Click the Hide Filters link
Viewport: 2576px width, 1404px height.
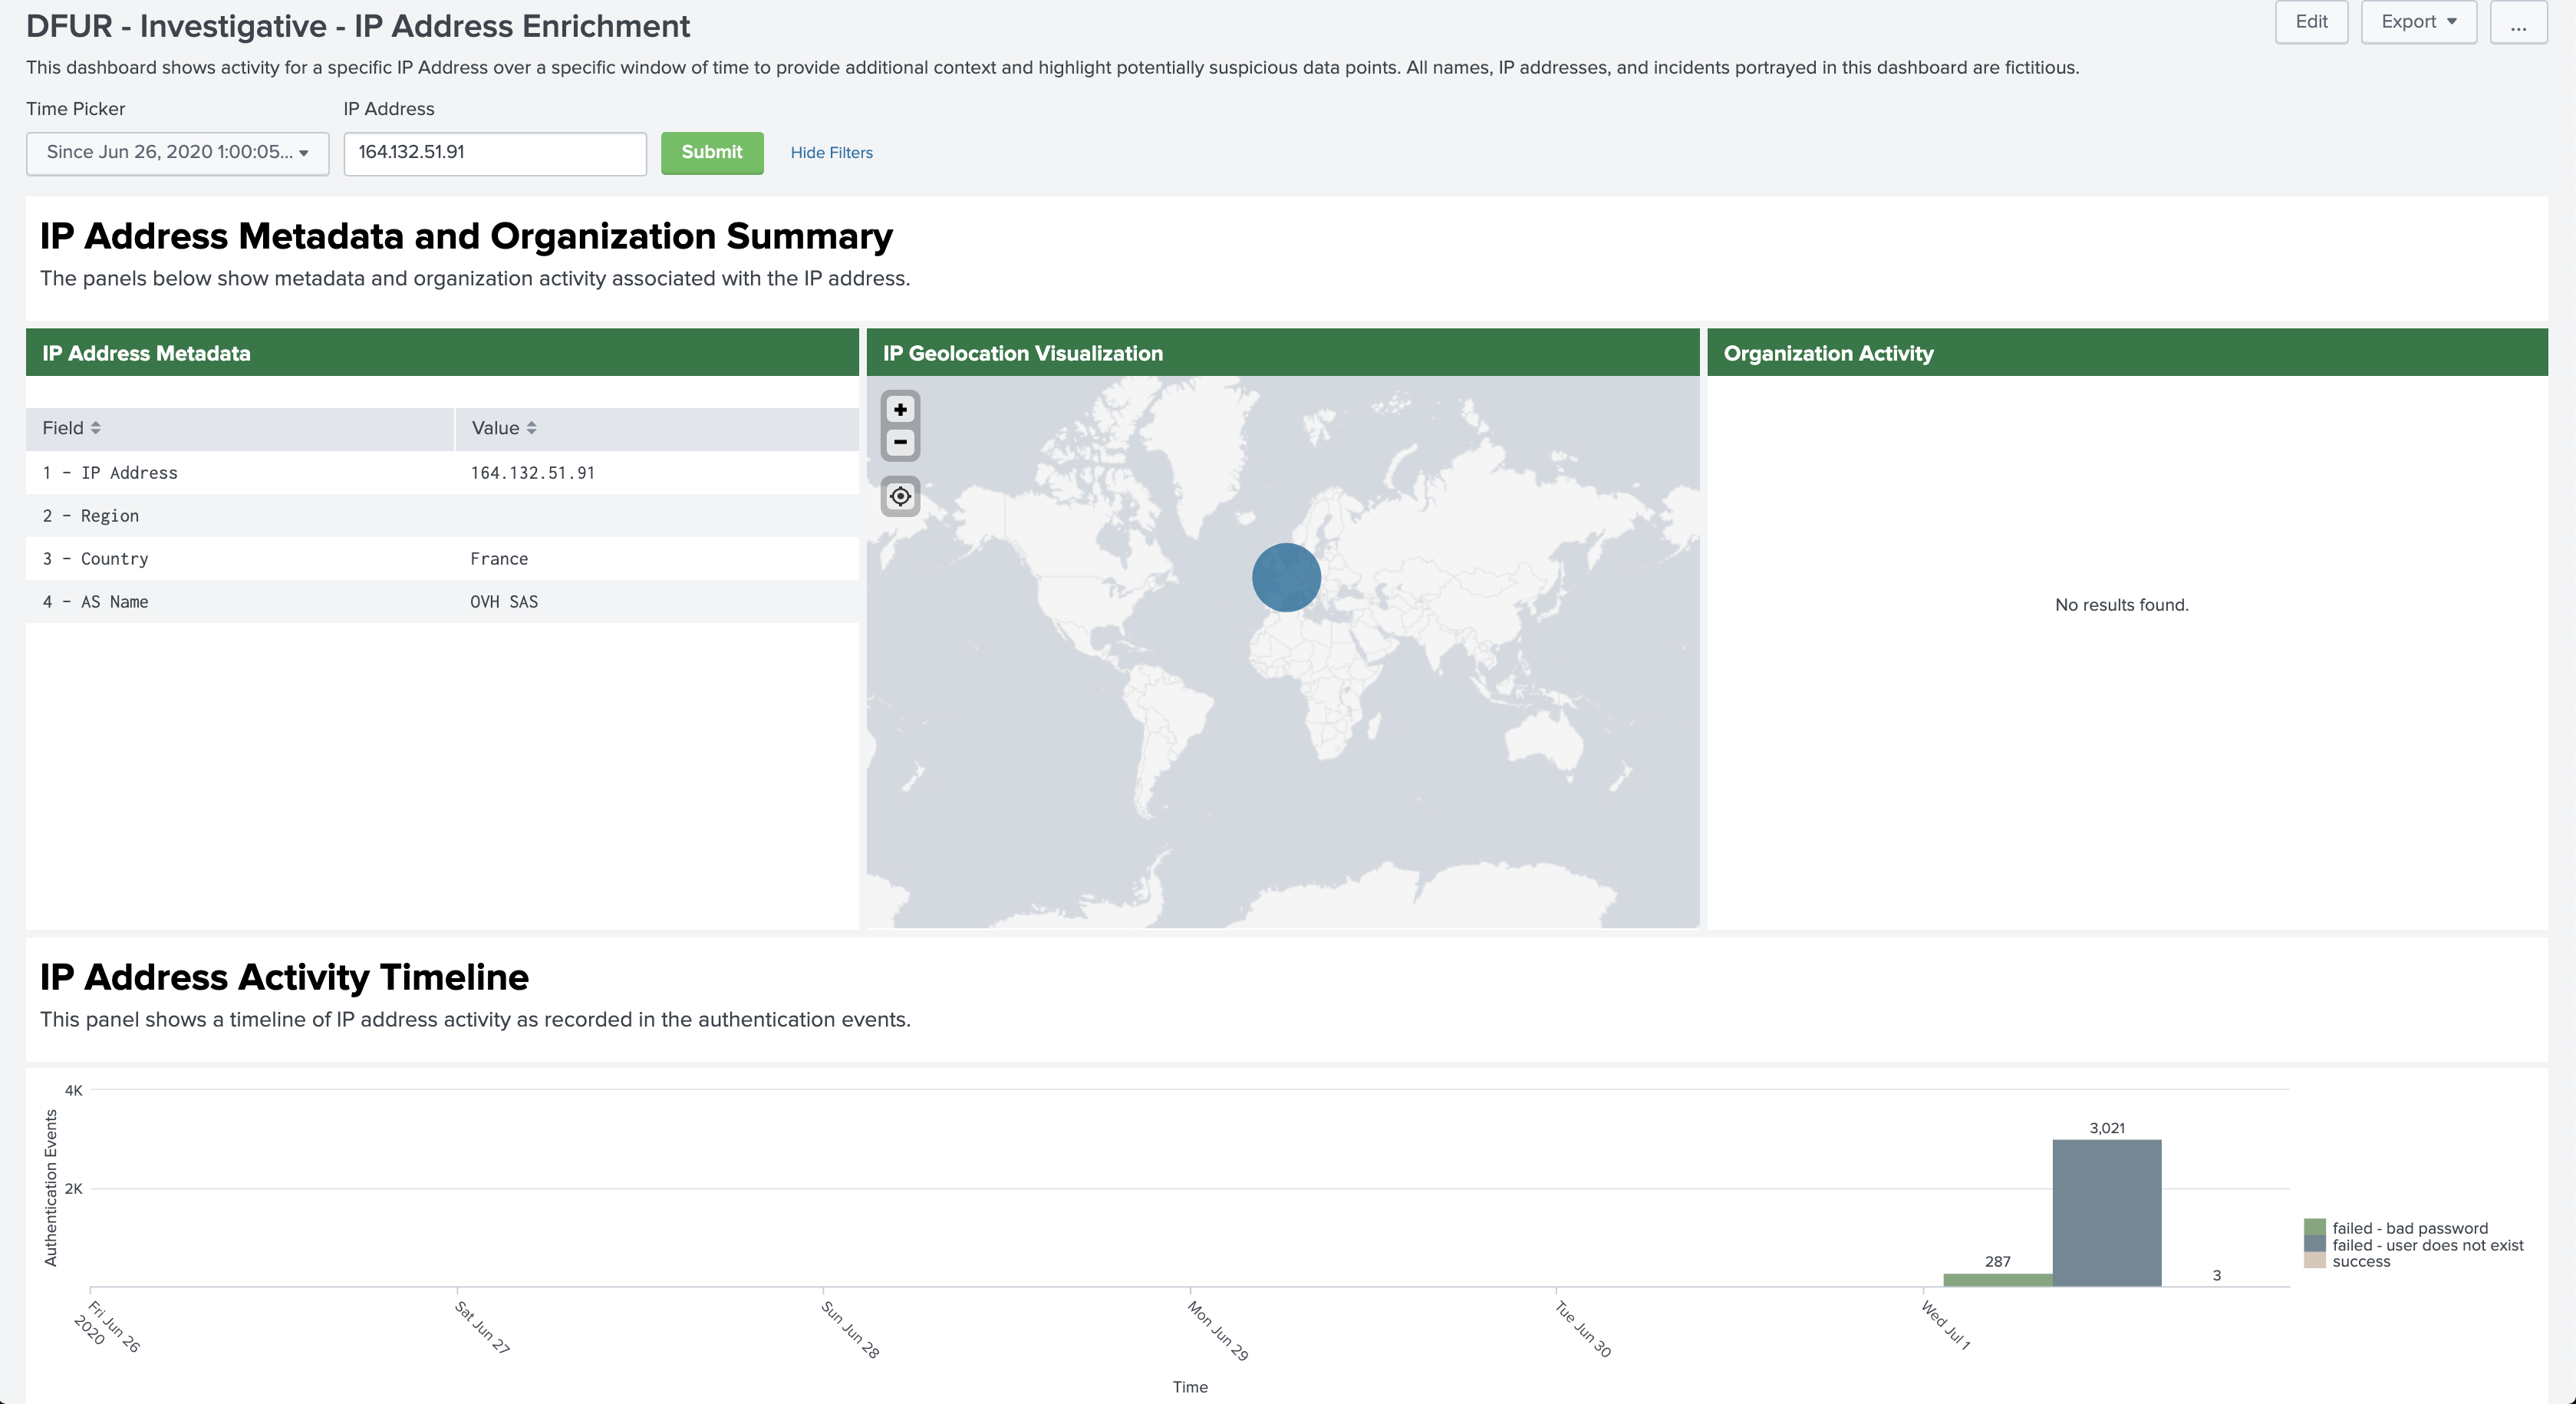[x=831, y=153]
